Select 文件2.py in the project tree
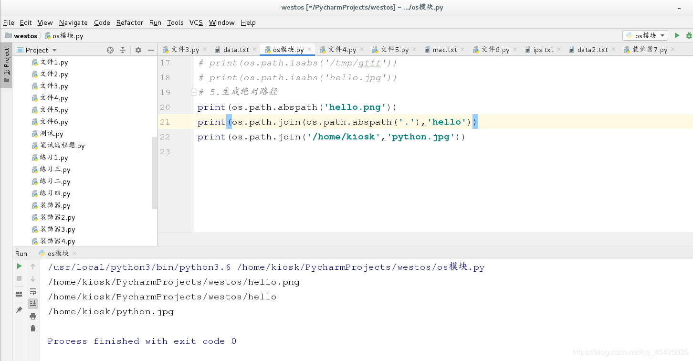 (54, 74)
